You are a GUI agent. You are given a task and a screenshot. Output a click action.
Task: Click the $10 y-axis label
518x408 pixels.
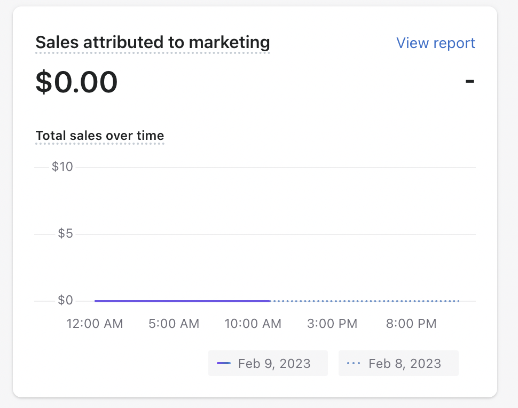62,167
